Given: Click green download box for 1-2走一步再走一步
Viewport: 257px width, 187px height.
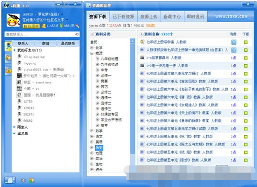Looking at the screenshot, I should (x=246, y=66).
